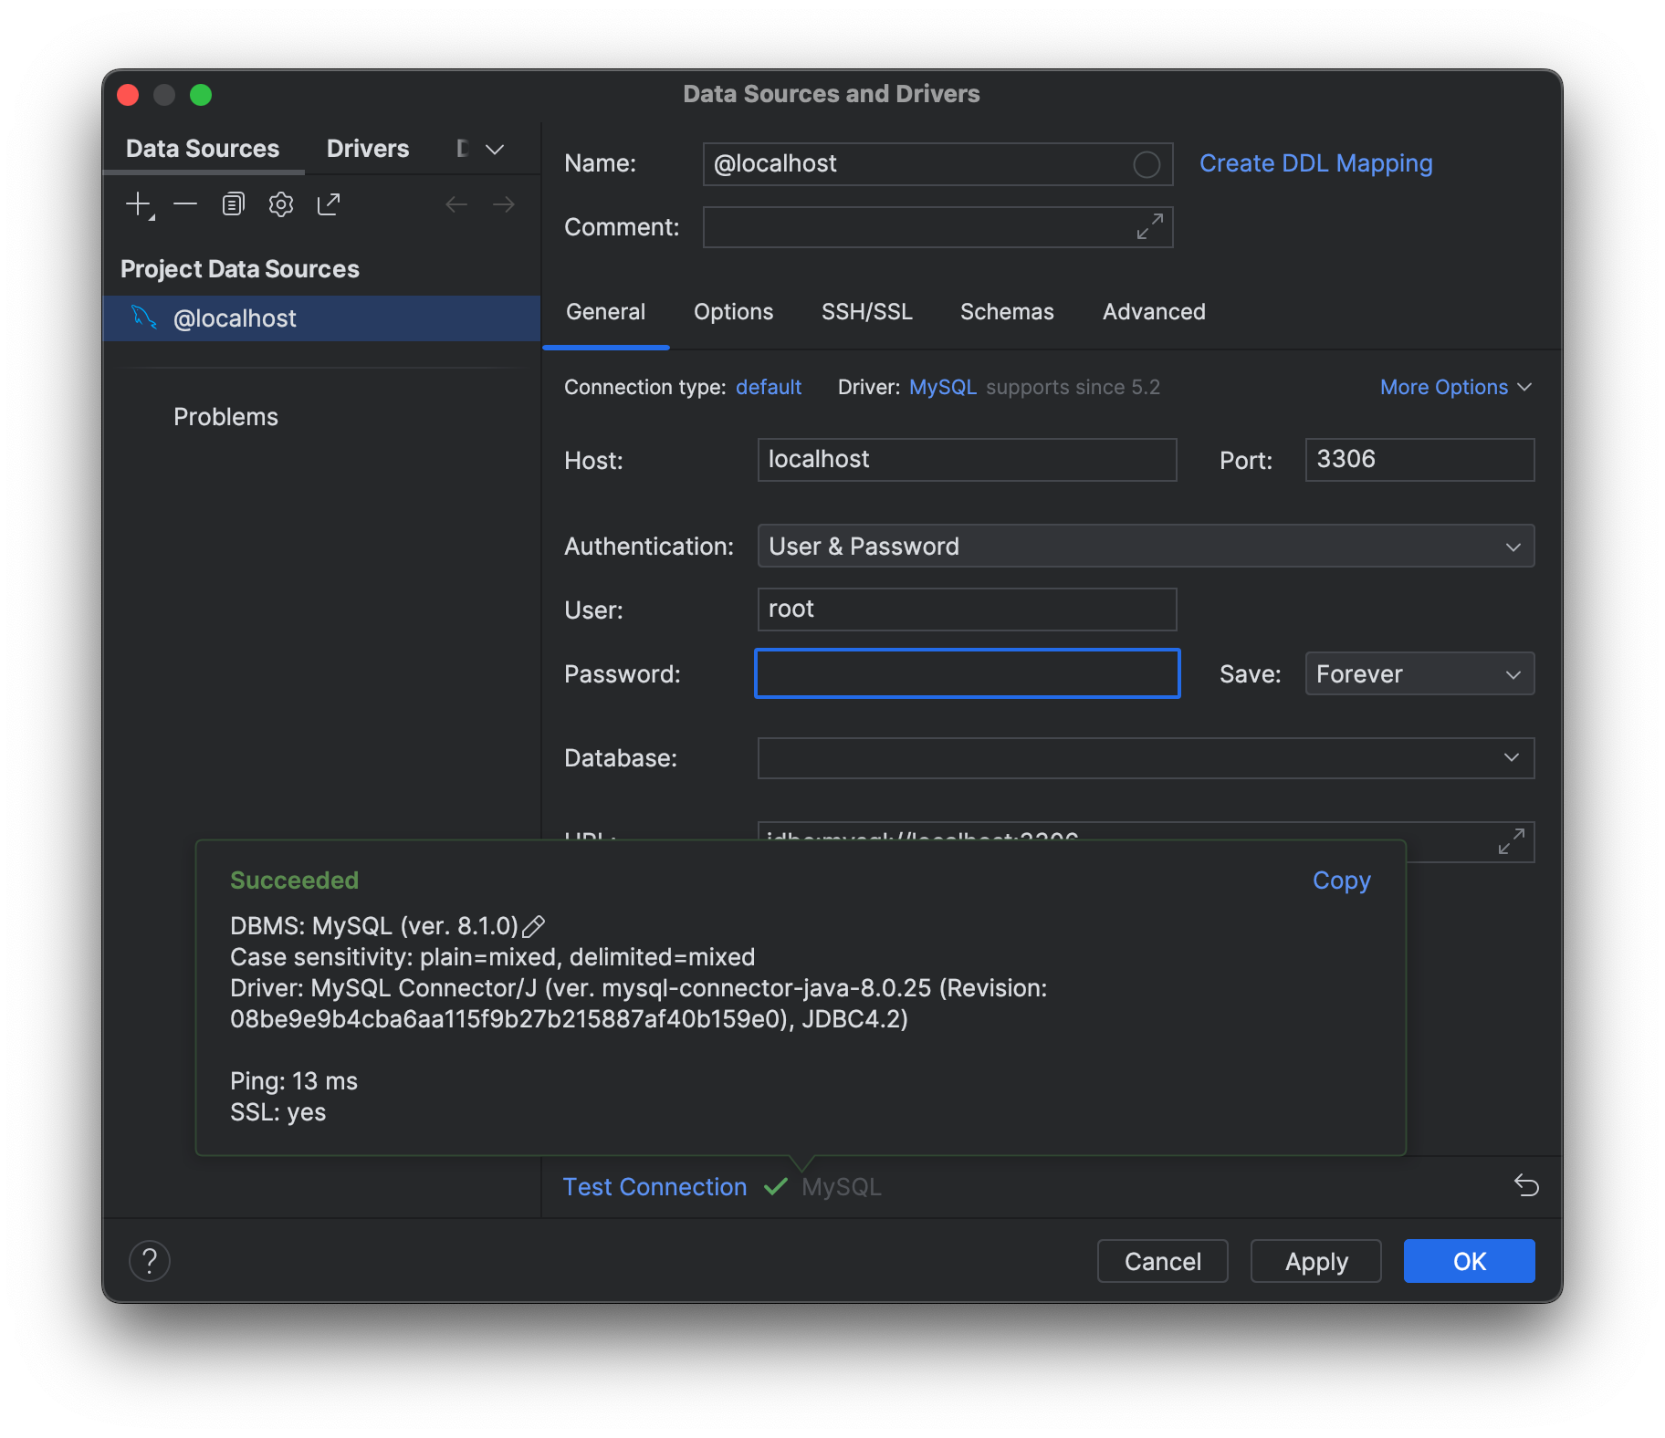Click the edit pencil next to DBMS version
This screenshot has height=1438, width=1665.
point(534,927)
